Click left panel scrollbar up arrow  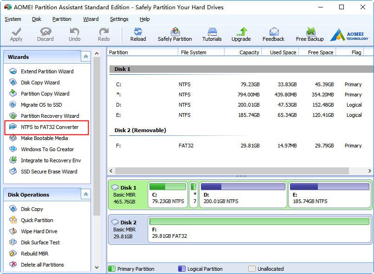click(97, 54)
